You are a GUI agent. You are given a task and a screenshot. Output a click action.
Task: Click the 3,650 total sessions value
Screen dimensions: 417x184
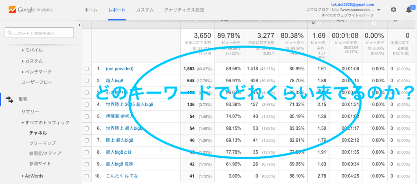pos(202,36)
